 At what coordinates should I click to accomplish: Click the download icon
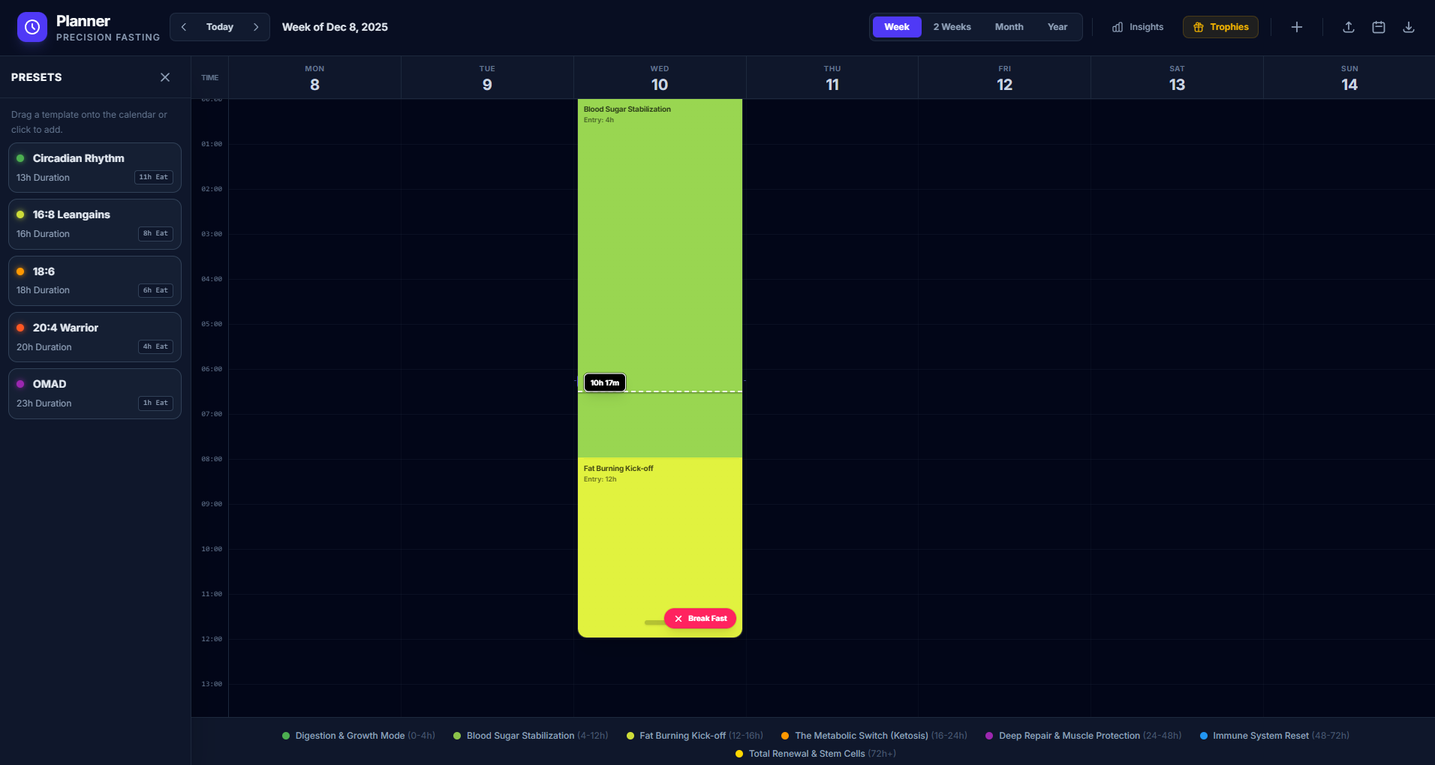click(x=1408, y=27)
